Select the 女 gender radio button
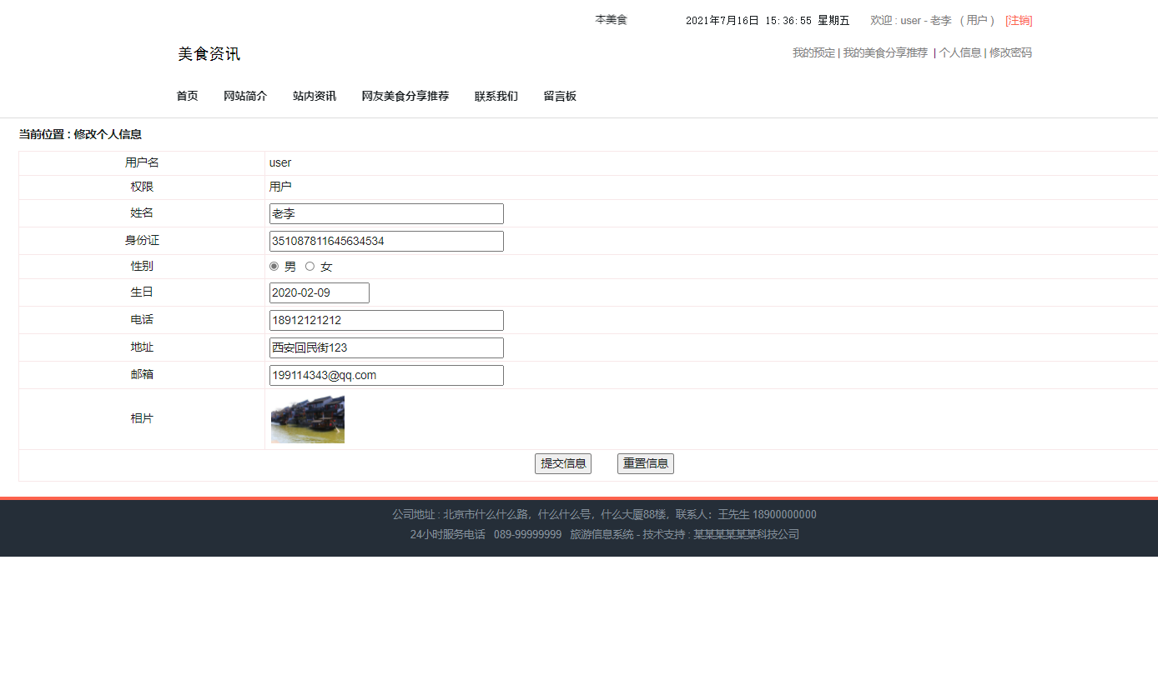The width and height of the screenshot is (1158, 680). point(310,266)
